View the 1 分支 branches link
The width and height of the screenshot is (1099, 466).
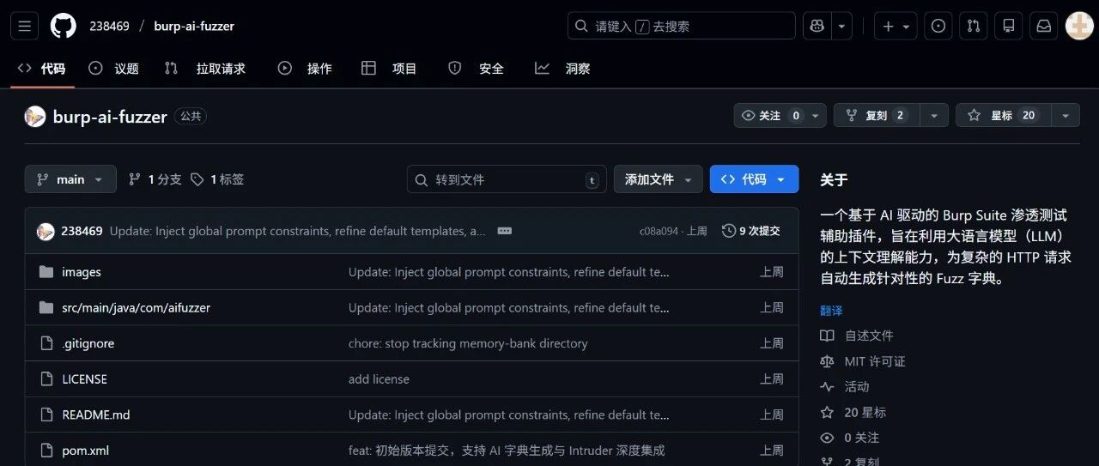point(155,179)
